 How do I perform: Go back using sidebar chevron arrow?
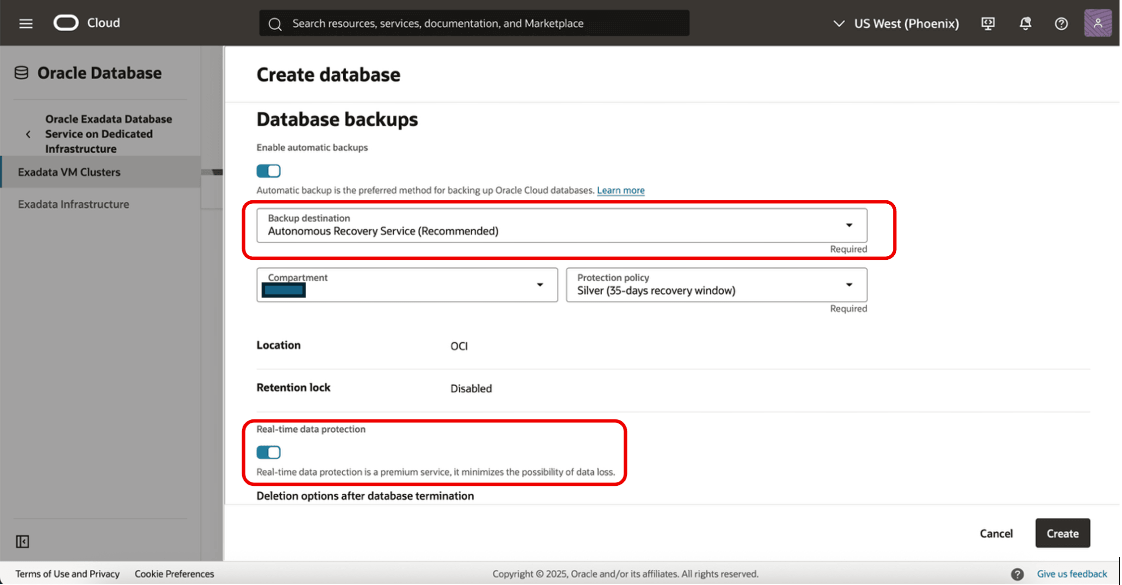(x=28, y=134)
